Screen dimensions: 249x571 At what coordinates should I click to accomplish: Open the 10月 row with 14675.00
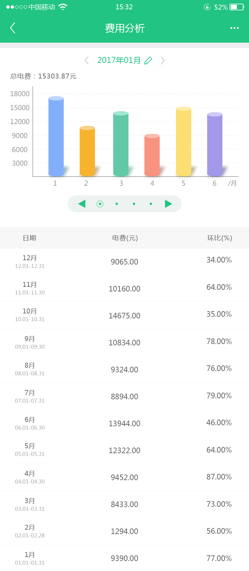(124, 315)
